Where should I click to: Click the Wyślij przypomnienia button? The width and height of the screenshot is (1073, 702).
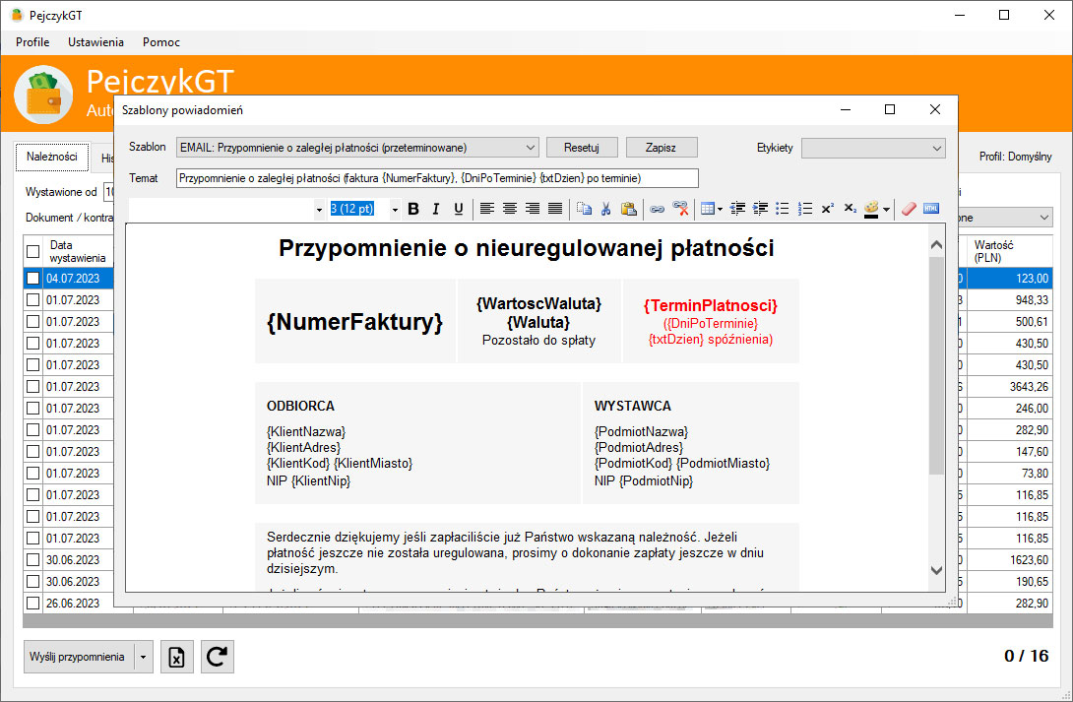[x=78, y=657]
